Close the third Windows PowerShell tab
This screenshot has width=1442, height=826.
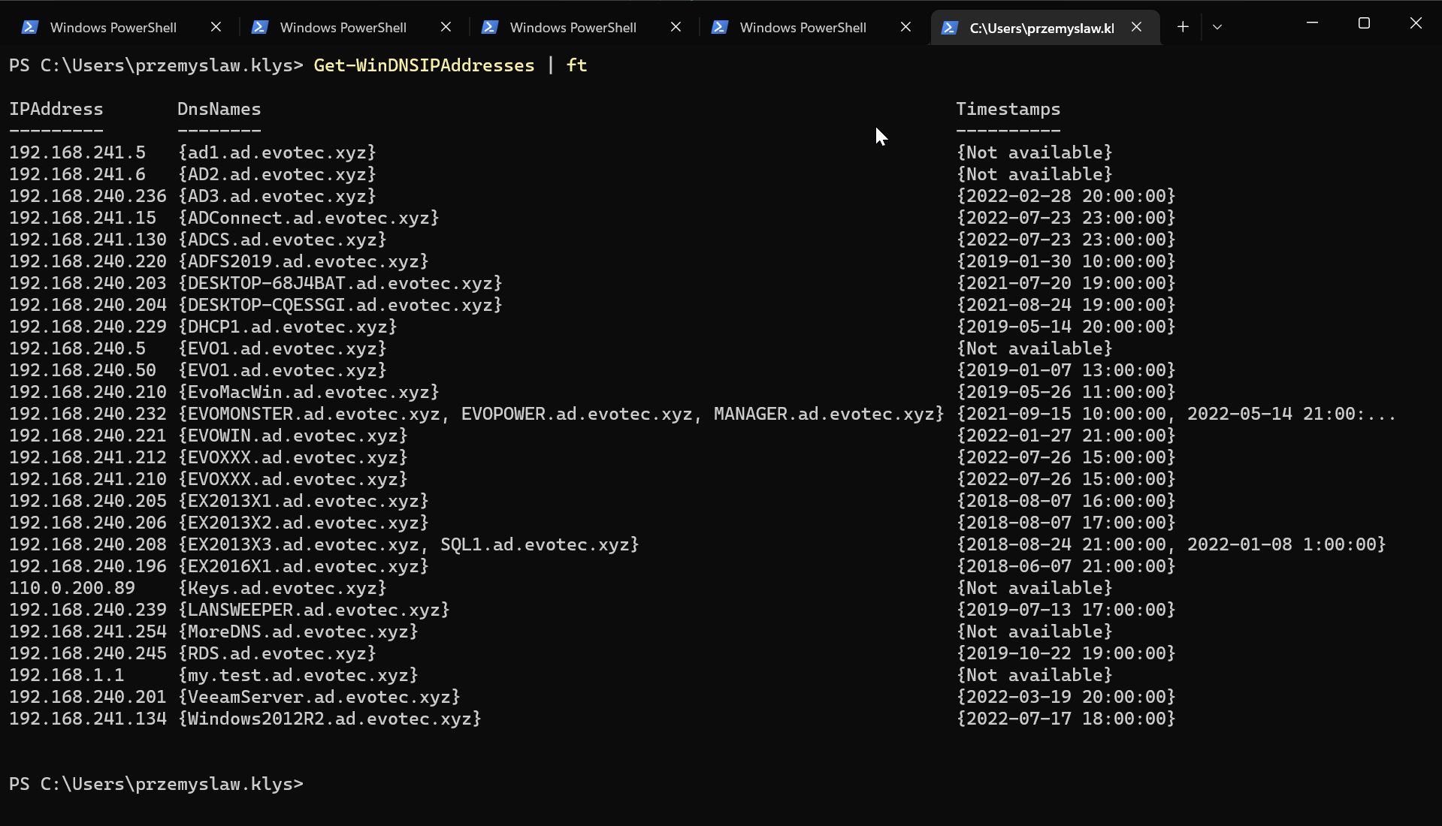click(676, 26)
